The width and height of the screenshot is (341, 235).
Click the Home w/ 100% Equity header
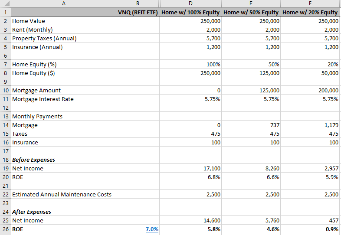click(190, 12)
